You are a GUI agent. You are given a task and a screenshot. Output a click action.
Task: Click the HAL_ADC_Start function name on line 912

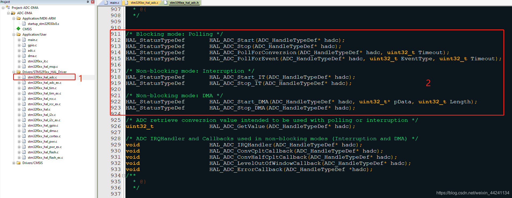(x=232, y=40)
